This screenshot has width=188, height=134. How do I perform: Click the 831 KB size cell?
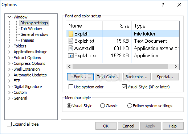tap(121, 48)
